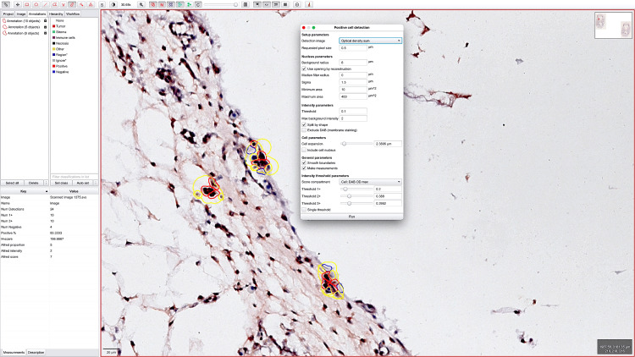
Task: Toggle showing detection objects
Action: pos(179,4)
